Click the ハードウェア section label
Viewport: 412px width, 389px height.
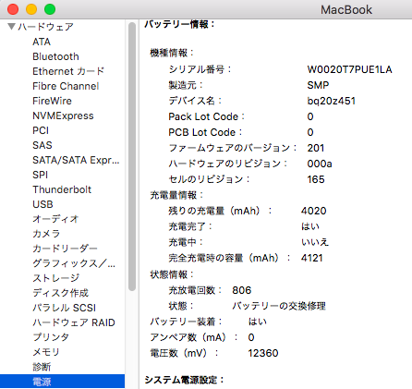coord(45,27)
